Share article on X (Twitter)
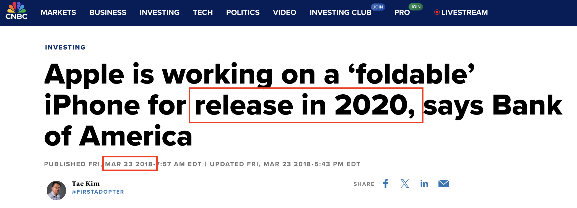The image size is (577, 208). (x=405, y=184)
